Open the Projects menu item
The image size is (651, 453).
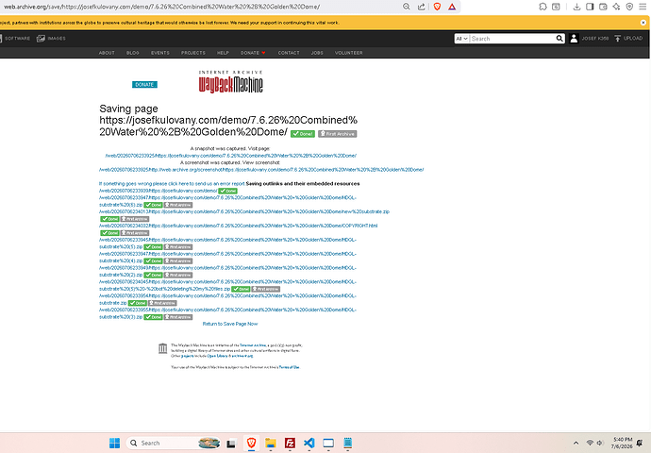point(193,53)
